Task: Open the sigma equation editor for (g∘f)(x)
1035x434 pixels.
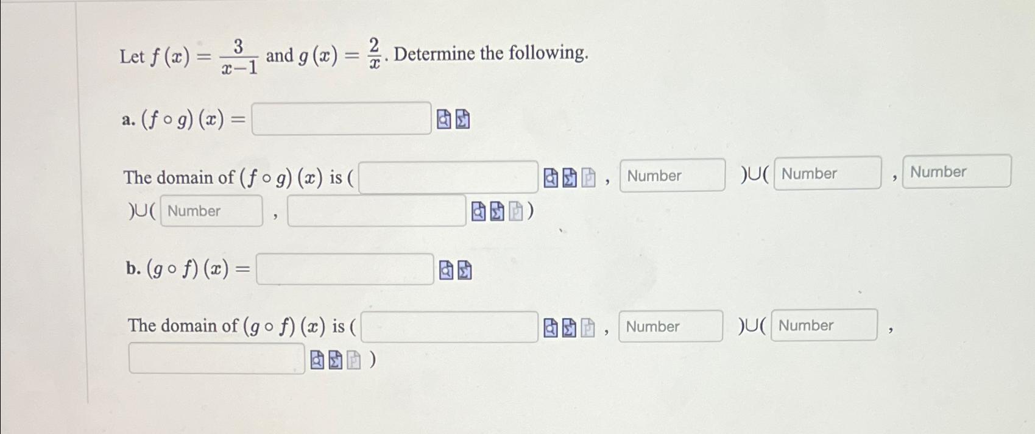Action: coord(465,269)
